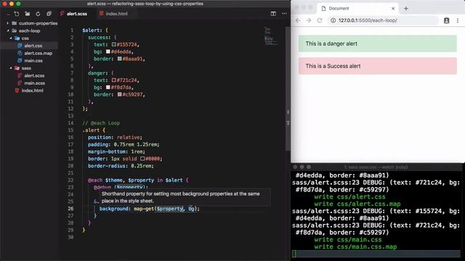
Task: Click the site info icon in address bar
Action: coord(333,20)
